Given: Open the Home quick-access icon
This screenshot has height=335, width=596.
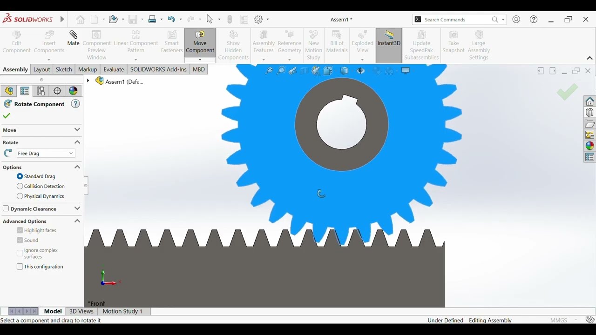Looking at the screenshot, I should (x=81, y=19).
